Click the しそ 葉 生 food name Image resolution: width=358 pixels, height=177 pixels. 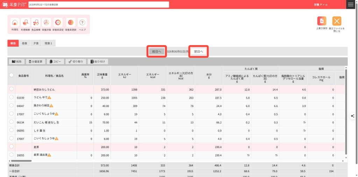pyautogui.click(x=40, y=131)
